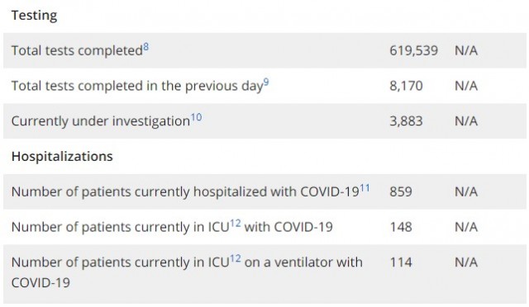Click N/A in the ventilator row
This screenshot has height=307, width=529.
(x=466, y=262)
